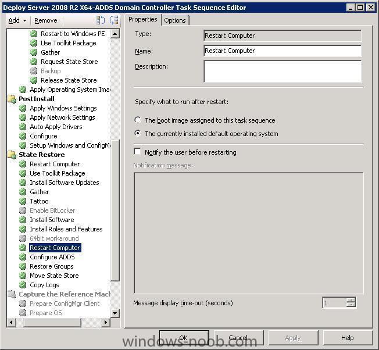379x350 pixels.
Task: Click the tree's horizontal scroll left arrow
Action: pos(11,322)
